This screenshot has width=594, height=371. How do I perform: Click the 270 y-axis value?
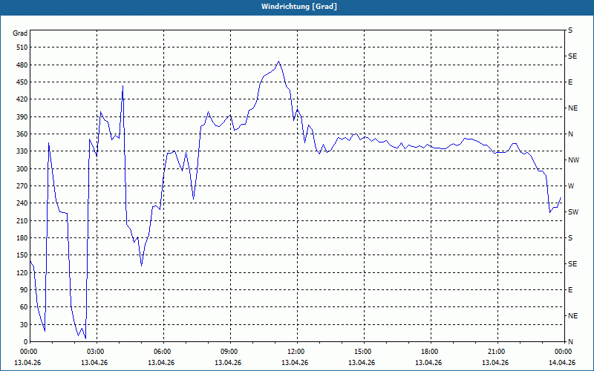coord(22,186)
